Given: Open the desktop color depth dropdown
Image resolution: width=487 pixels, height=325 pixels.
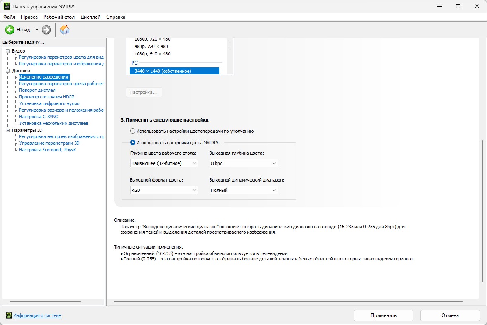Looking at the screenshot, I should 164,163.
